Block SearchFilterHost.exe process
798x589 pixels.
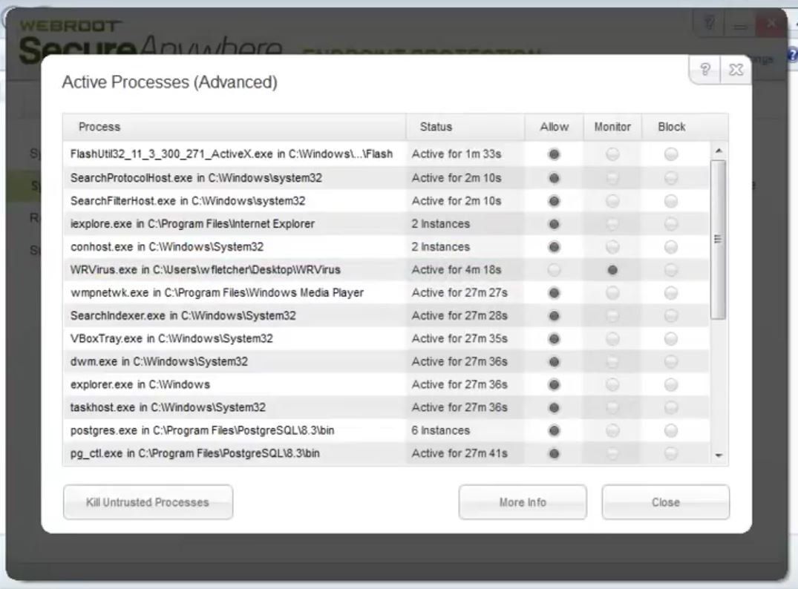tap(671, 202)
